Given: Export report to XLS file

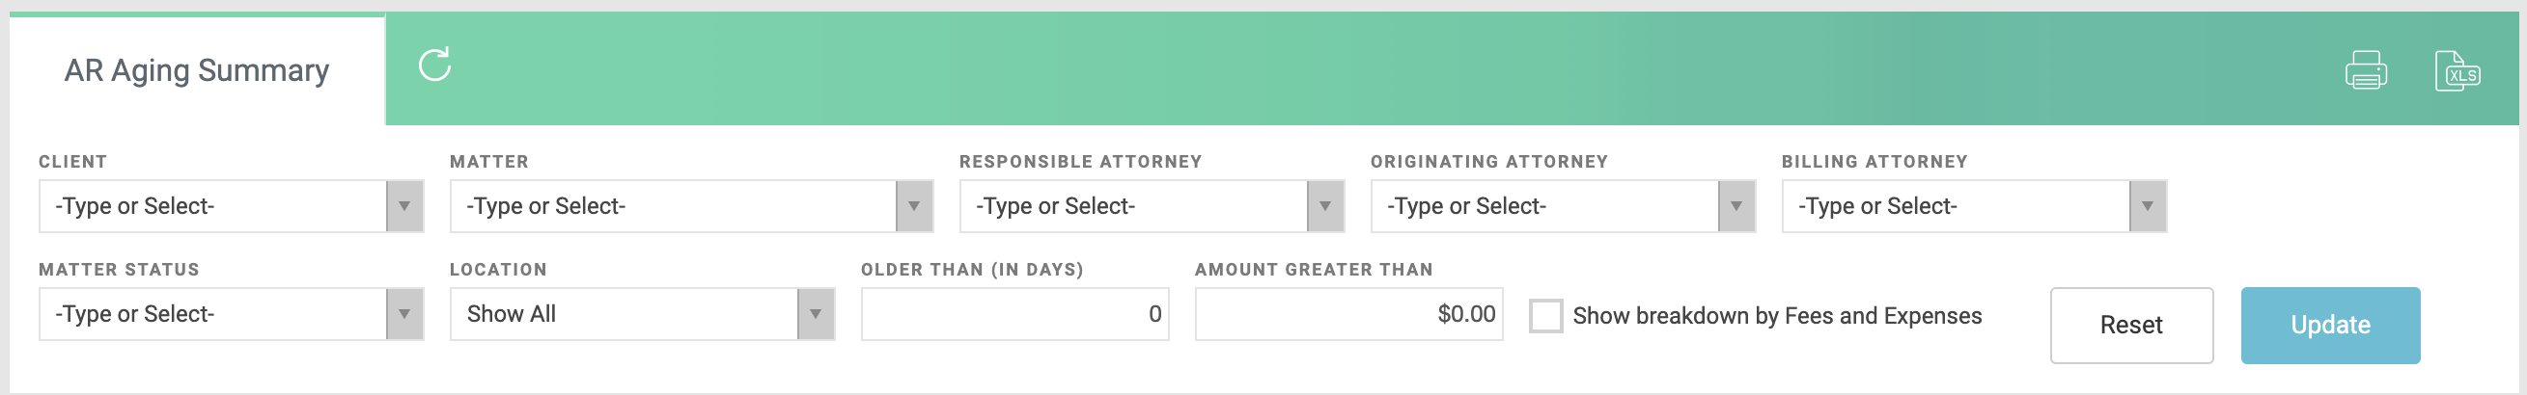Looking at the screenshot, I should (x=2457, y=70).
